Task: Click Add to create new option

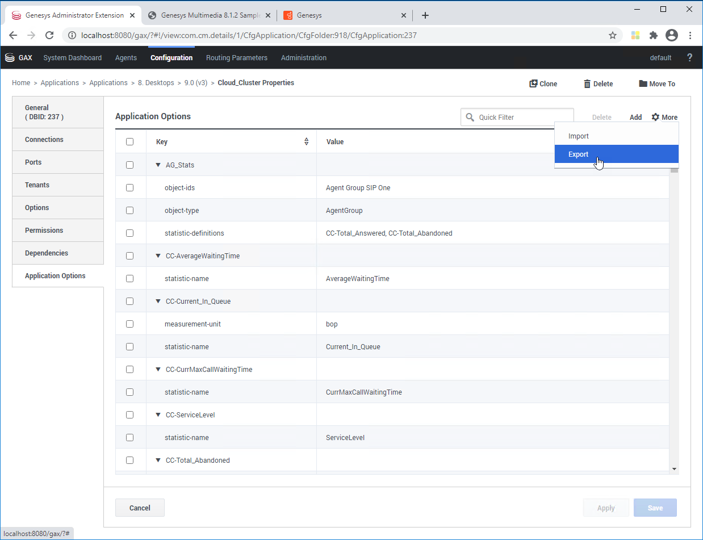Action: coord(635,118)
